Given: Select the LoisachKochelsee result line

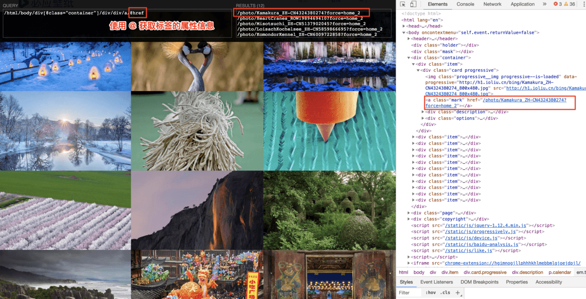Looking at the screenshot, I should [310, 29].
